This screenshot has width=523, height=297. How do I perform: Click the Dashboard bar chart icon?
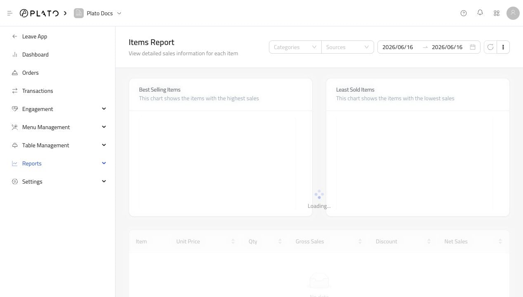click(x=15, y=54)
